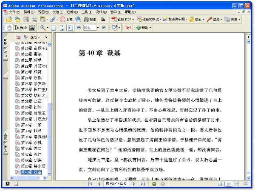This screenshot has height=191, width=255.
Task: Close the bookmarks panel with the X
Action: click(46, 37)
